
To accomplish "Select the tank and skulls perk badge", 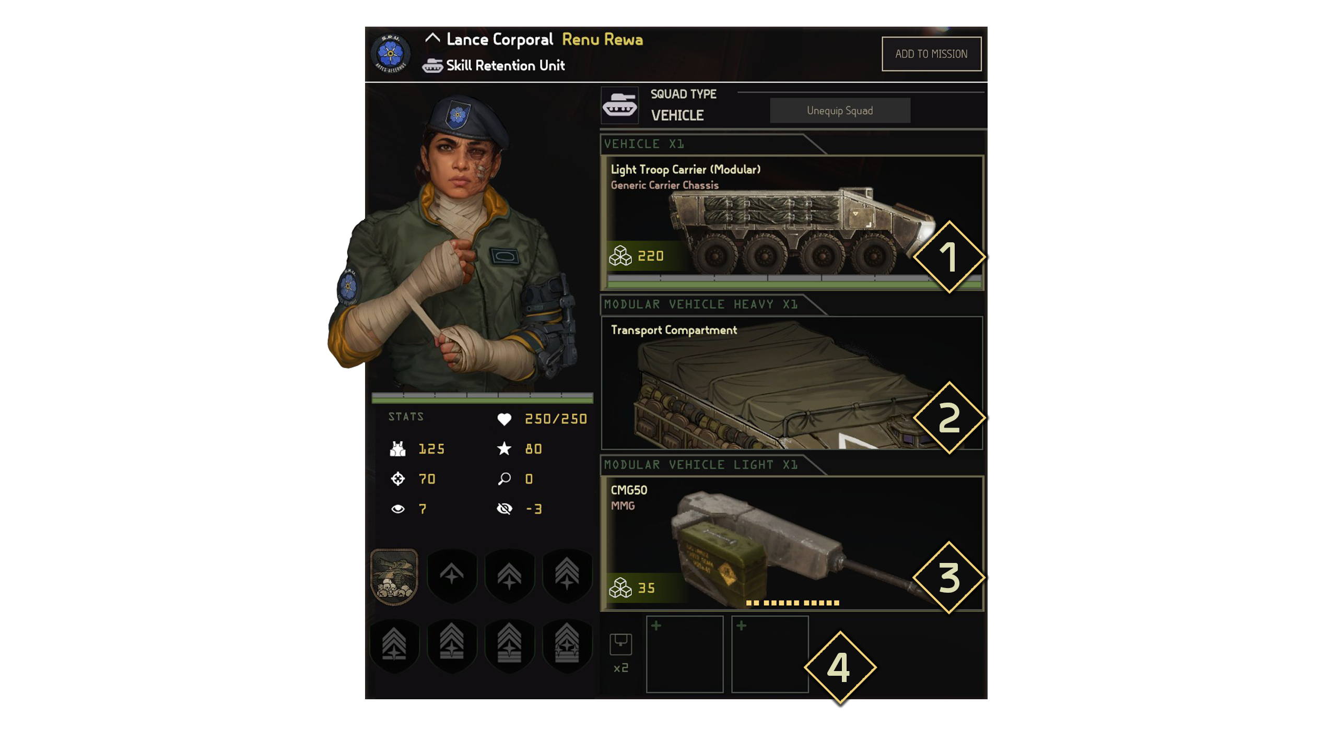I will [394, 576].
